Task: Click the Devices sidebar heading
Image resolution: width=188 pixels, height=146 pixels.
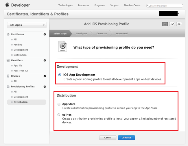Action: [x=15, y=76]
